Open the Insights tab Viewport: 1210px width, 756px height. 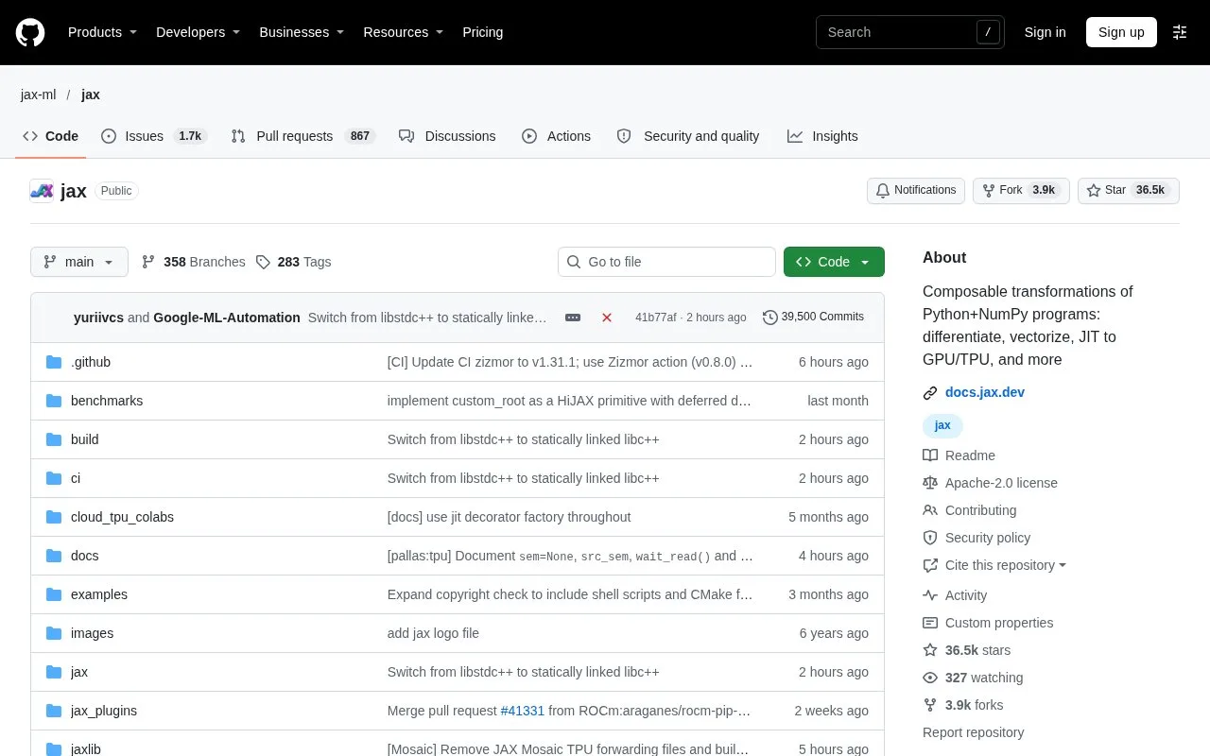coord(822,136)
